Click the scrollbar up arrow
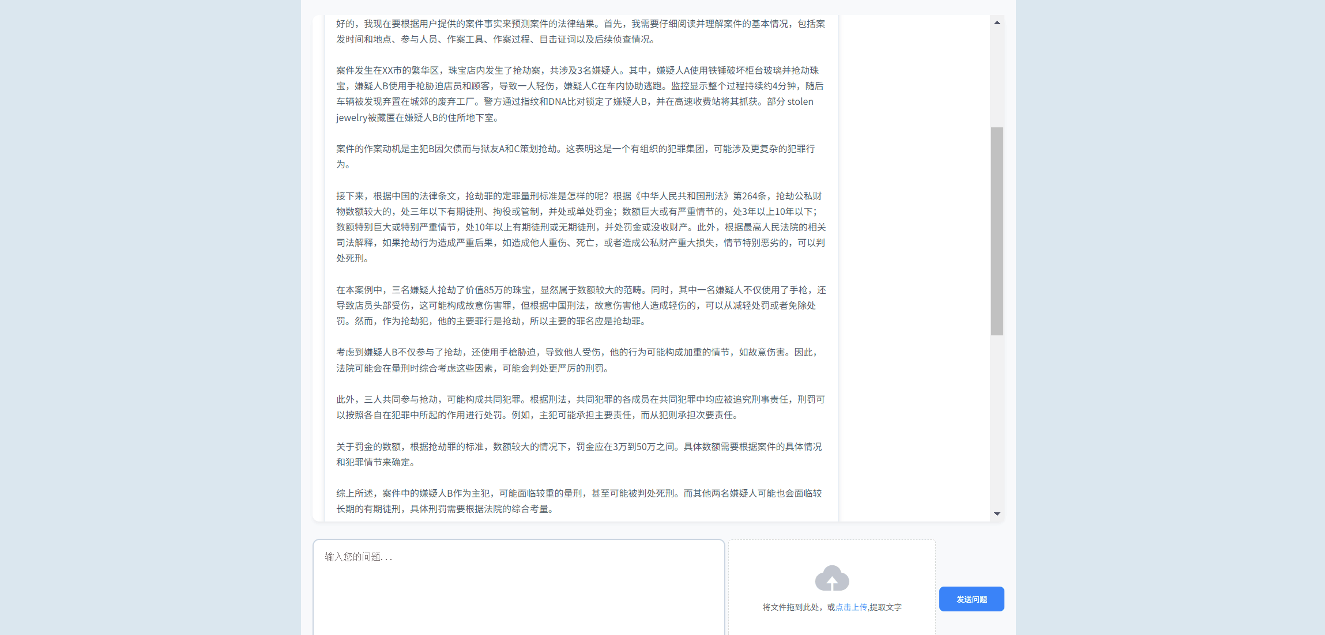Screen dimensions: 1325x635 pyautogui.click(x=997, y=22)
